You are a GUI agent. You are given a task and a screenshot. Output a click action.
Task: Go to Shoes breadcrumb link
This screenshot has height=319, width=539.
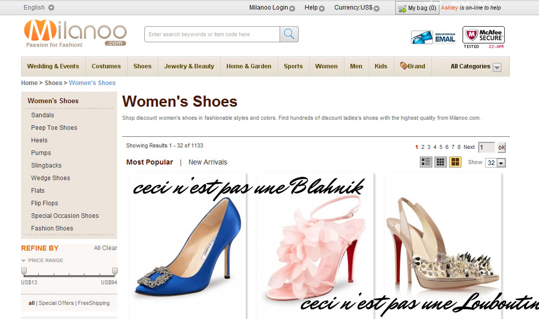click(x=53, y=83)
